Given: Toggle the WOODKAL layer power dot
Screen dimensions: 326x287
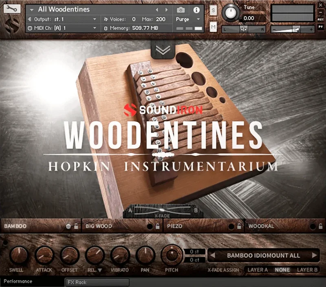Looking at the screenshot, I should point(313,227).
